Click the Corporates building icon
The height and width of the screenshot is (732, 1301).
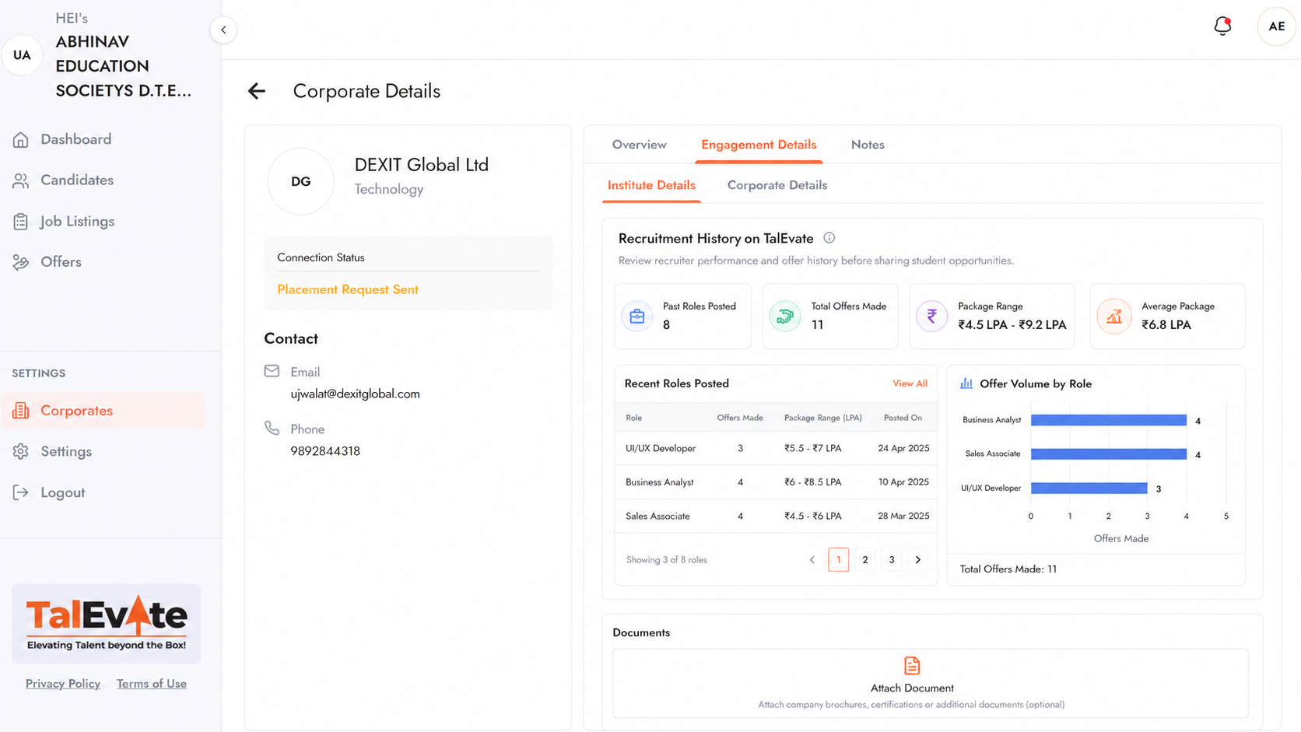(21, 411)
